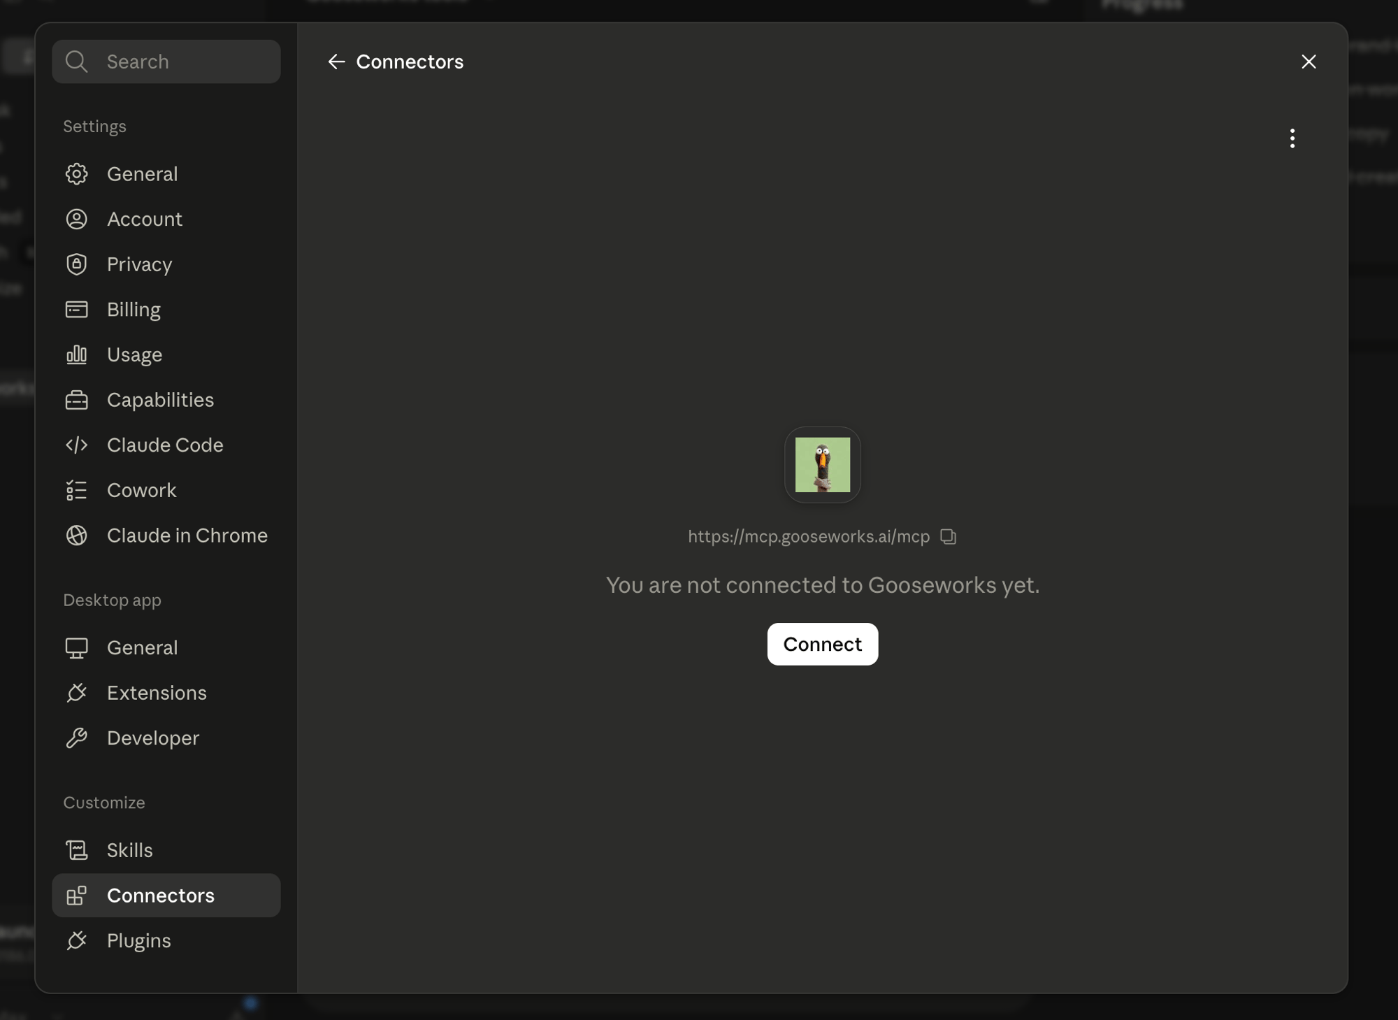The image size is (1398, 1020).
Task: Open Claude in Chrome settings
Action: pos(166,536)
